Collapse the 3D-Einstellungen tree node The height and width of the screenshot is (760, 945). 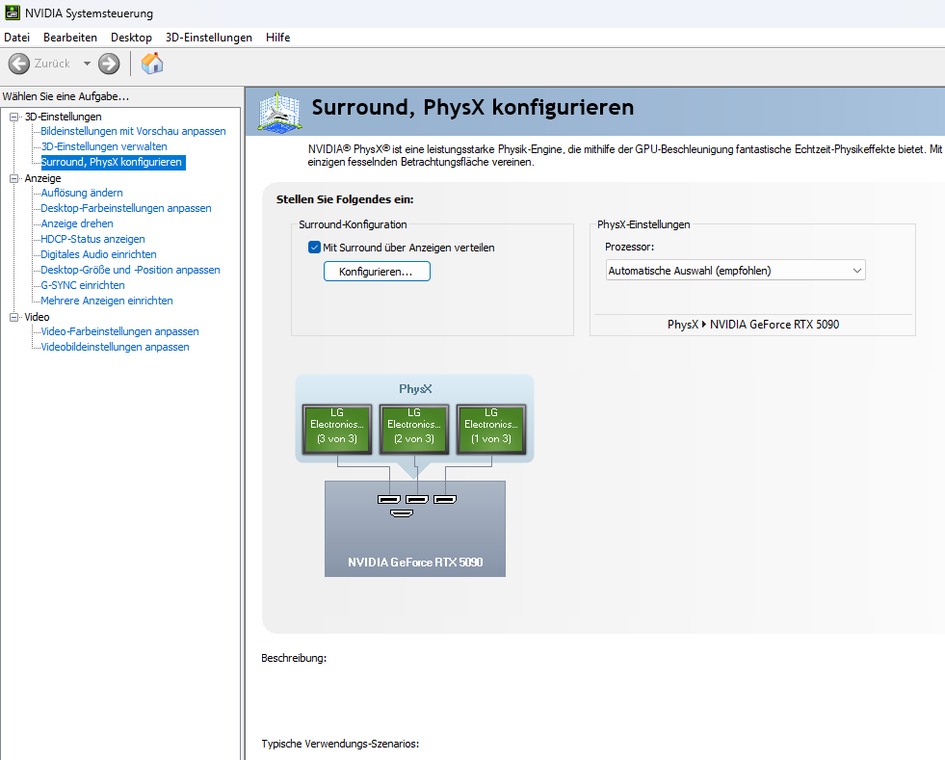coord(13,117)
